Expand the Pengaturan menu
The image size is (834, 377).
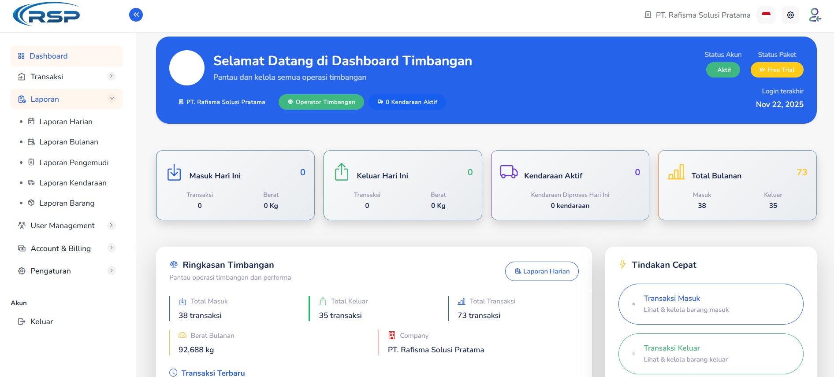(112, 270)
